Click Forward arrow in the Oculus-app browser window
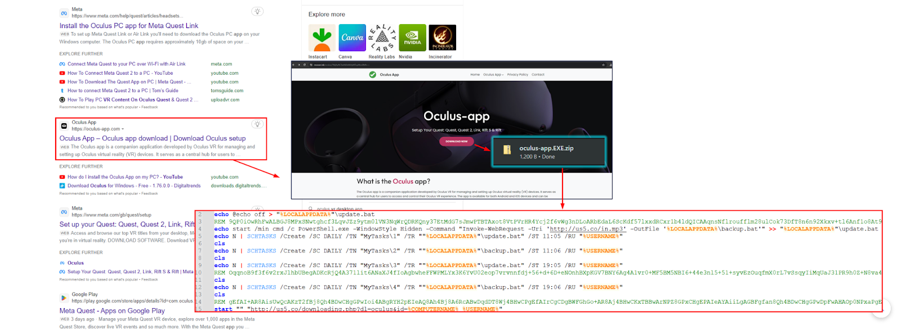The width and height of the screenshot is (901, 330). tap(299, 65)
